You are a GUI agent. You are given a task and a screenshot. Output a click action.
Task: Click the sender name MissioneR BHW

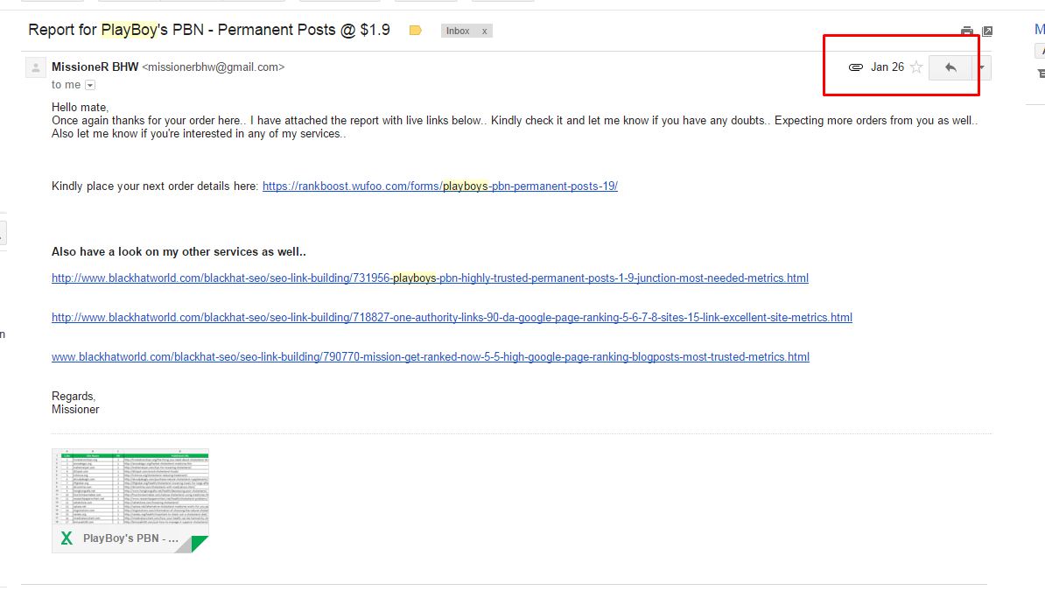pos(95,67)
